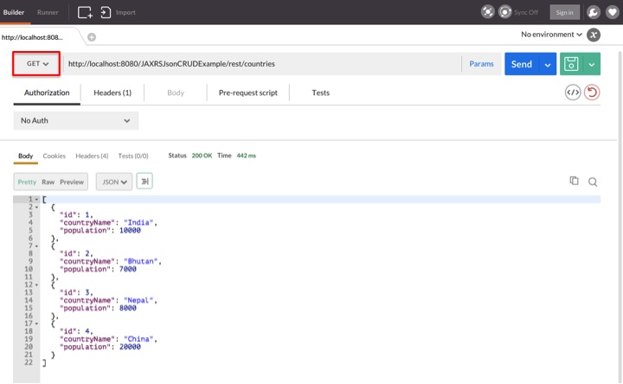Click the blue Send button
623x384 pixels.
522,64
